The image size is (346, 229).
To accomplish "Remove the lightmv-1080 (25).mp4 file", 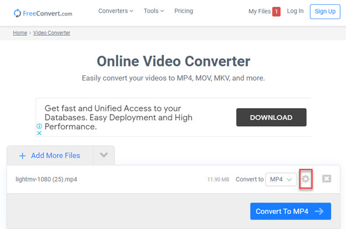I will [327, 179].
